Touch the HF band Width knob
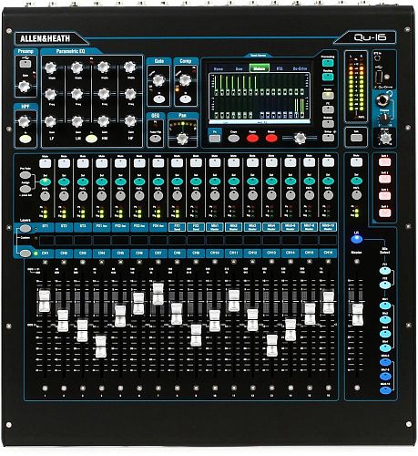This screenshot has height=456, width=418. pos(129,67)
